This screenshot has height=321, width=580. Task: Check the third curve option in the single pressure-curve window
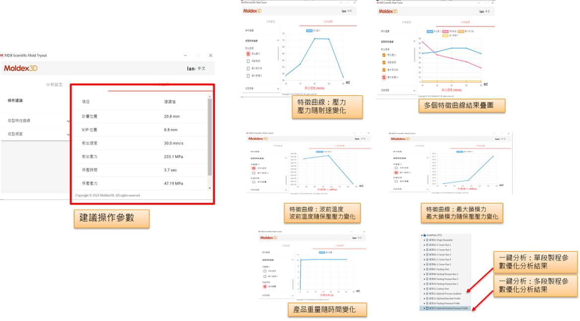(248, 68)
